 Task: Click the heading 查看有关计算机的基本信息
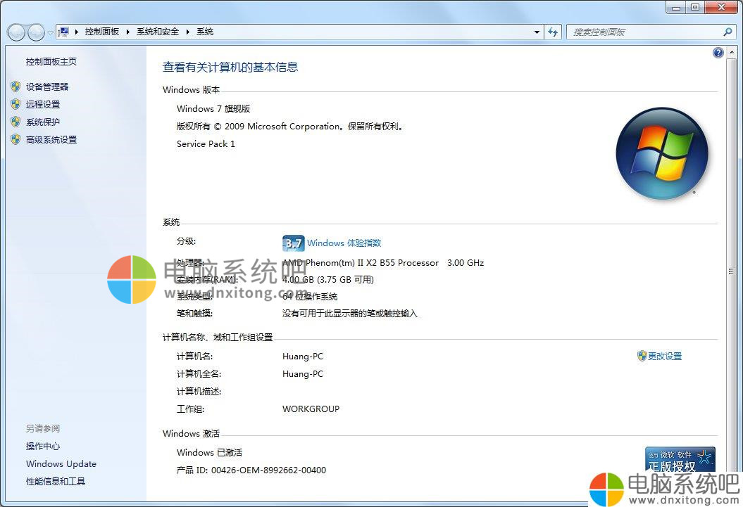pyautogui.click(x=230, y=68)
